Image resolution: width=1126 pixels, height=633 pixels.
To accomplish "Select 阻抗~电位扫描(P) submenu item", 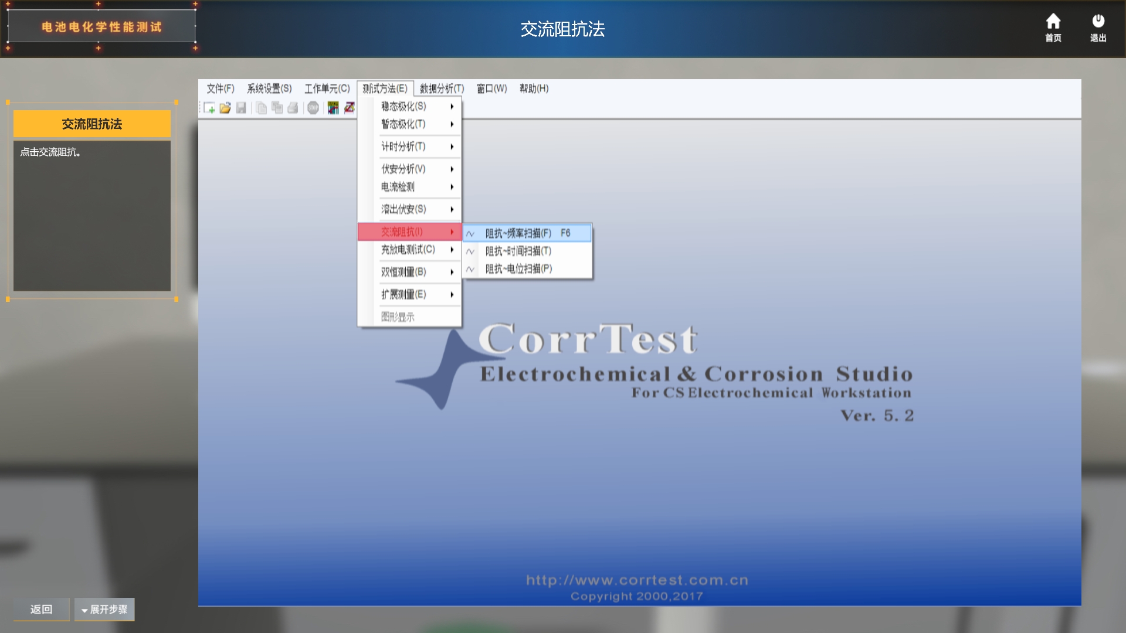I will tap(527, 268).
